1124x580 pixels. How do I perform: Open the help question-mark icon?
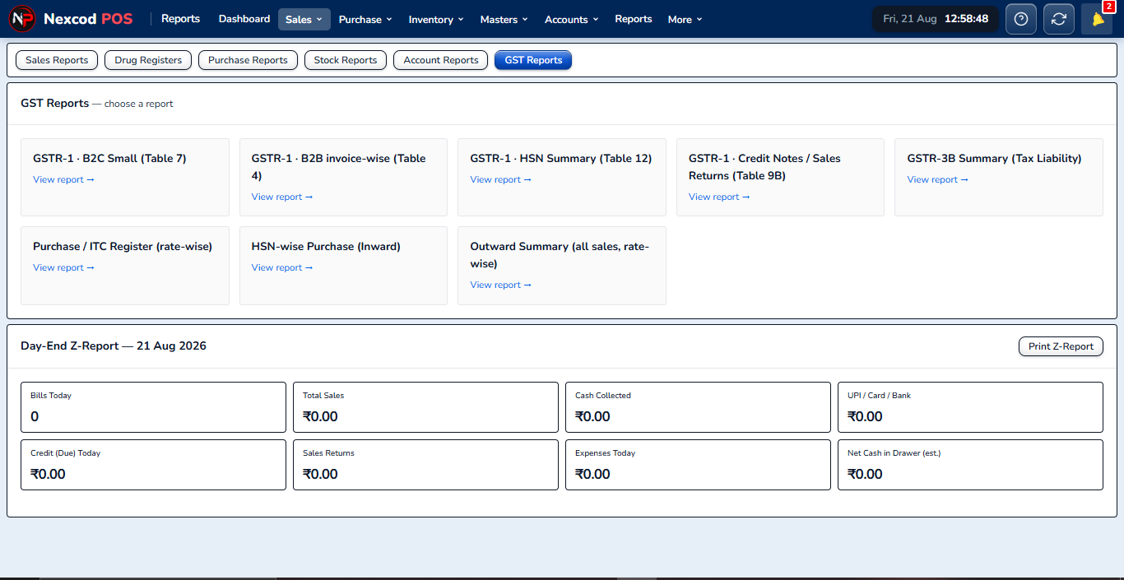point(1021,19)
